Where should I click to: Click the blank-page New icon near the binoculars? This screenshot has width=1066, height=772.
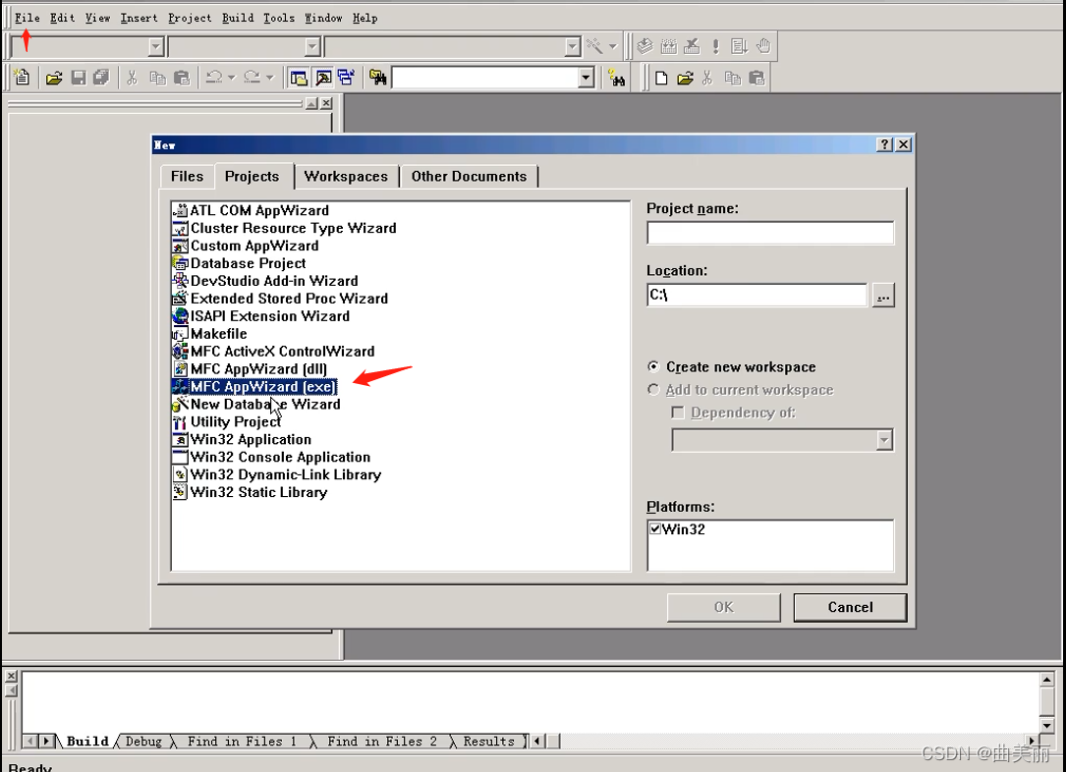[661, 79]
